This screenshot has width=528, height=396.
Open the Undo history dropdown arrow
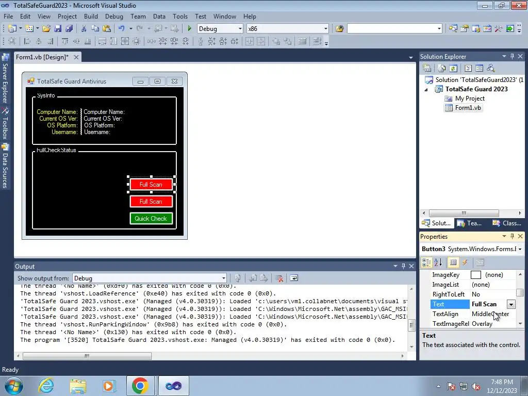point(130,29)
